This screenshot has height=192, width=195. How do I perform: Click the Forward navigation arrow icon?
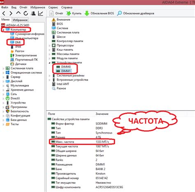[x=11, y=13]
